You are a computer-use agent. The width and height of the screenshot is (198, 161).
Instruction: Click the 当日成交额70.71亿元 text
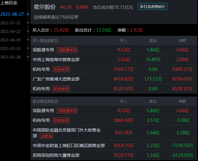[113, 7]
